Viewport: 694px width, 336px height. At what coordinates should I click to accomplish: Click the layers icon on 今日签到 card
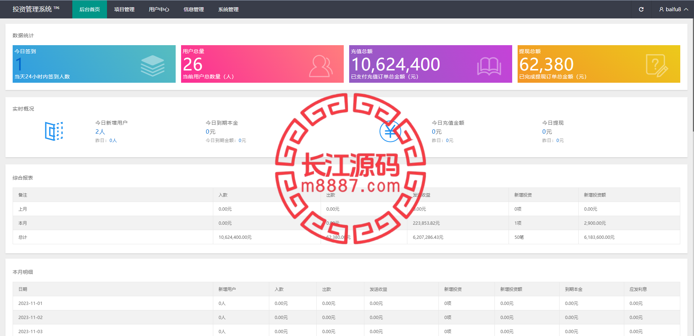[x=153, y=66]
